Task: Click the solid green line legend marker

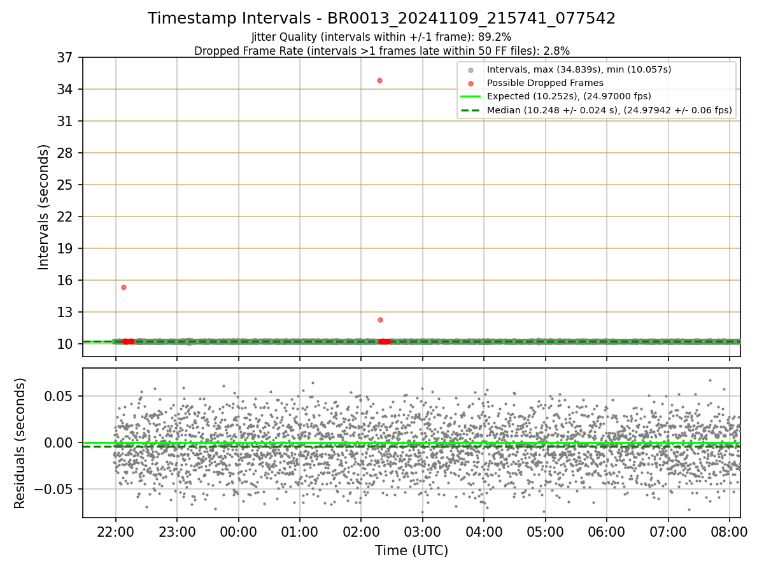Action: coord(470,97)
